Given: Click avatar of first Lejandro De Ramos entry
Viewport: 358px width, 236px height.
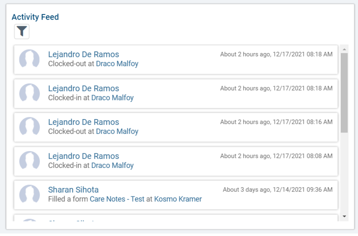Looking at the screenshot, I should pyautogui.click(x=30, y=59).
